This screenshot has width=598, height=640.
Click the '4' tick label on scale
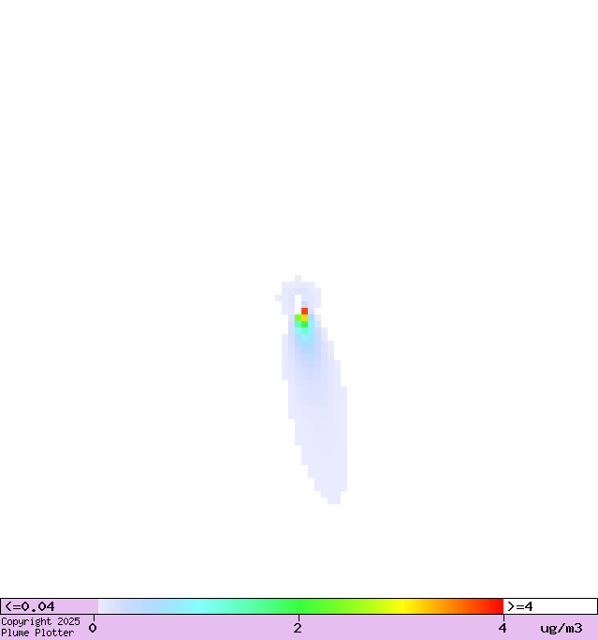click(x=503, y=628)
